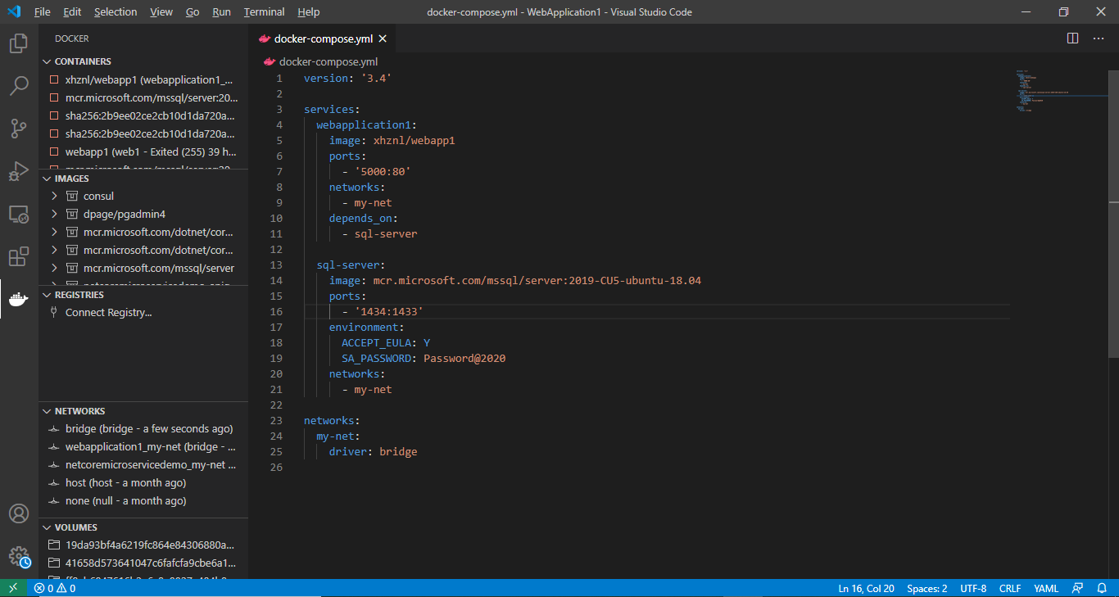The width and height of the screenshot is (1119, 597).
Task: Open the Extensions view icon
Action: pyautogui.click(x=19, y=257)
